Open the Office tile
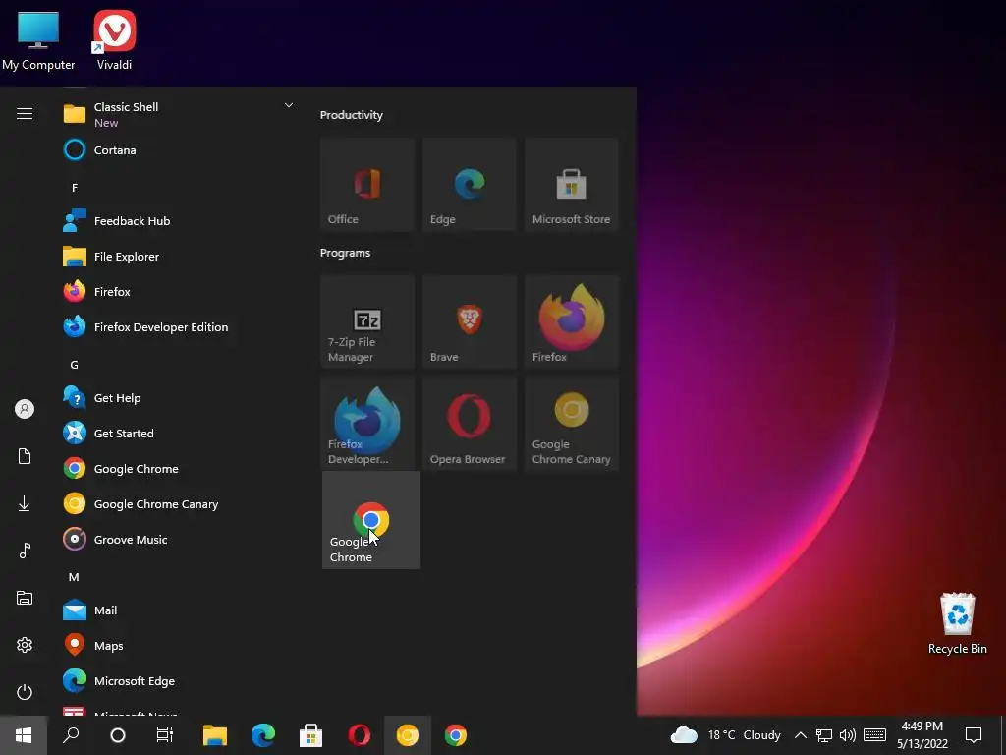The width and height of the screenshot is (1006, 755). [367, 184]
